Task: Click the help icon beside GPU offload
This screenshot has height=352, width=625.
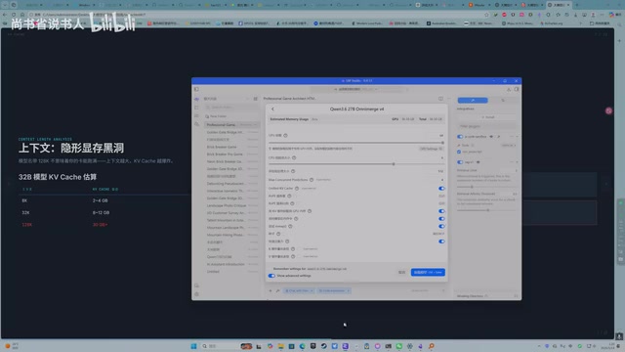Action: [x=285, y=135]
